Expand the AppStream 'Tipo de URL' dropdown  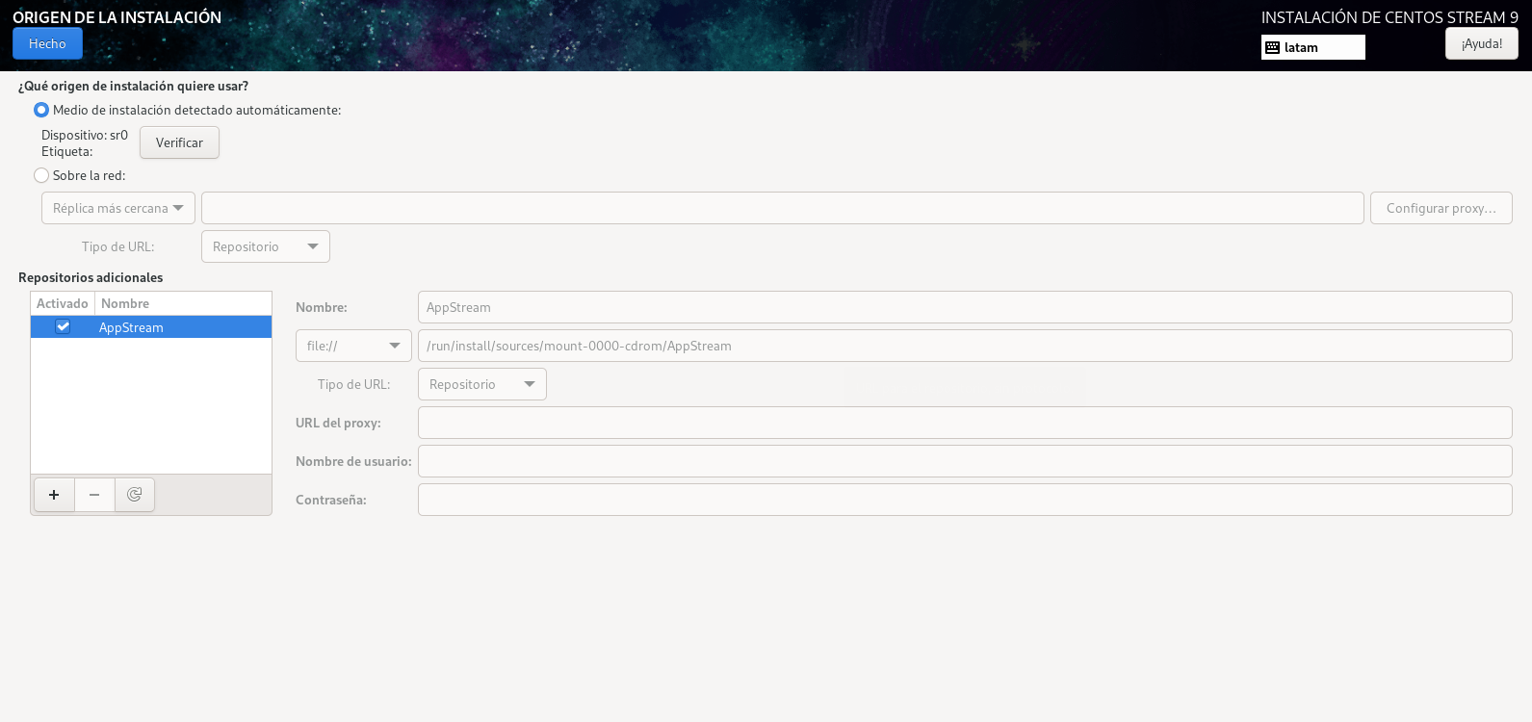pos(481,384)
